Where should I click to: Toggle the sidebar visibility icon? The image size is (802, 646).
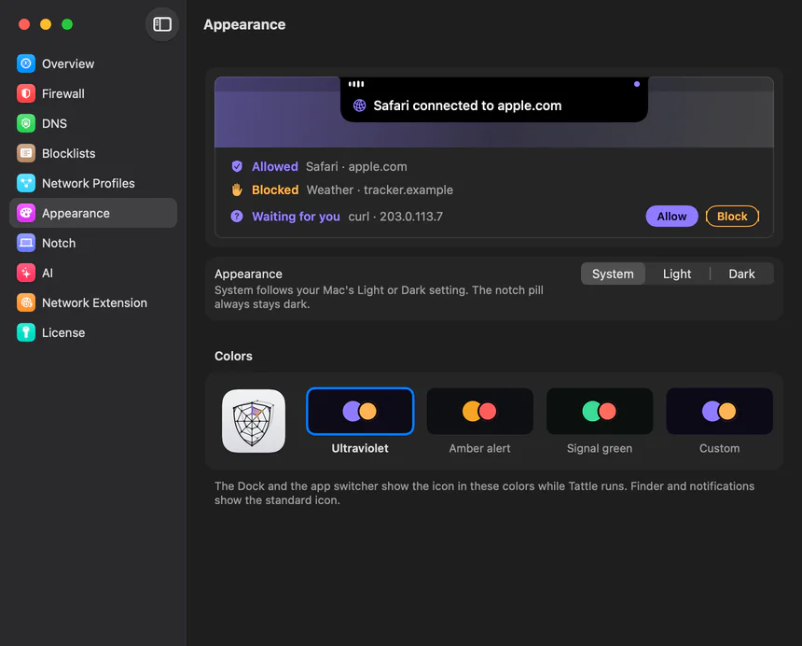click(x=162, y=24)
